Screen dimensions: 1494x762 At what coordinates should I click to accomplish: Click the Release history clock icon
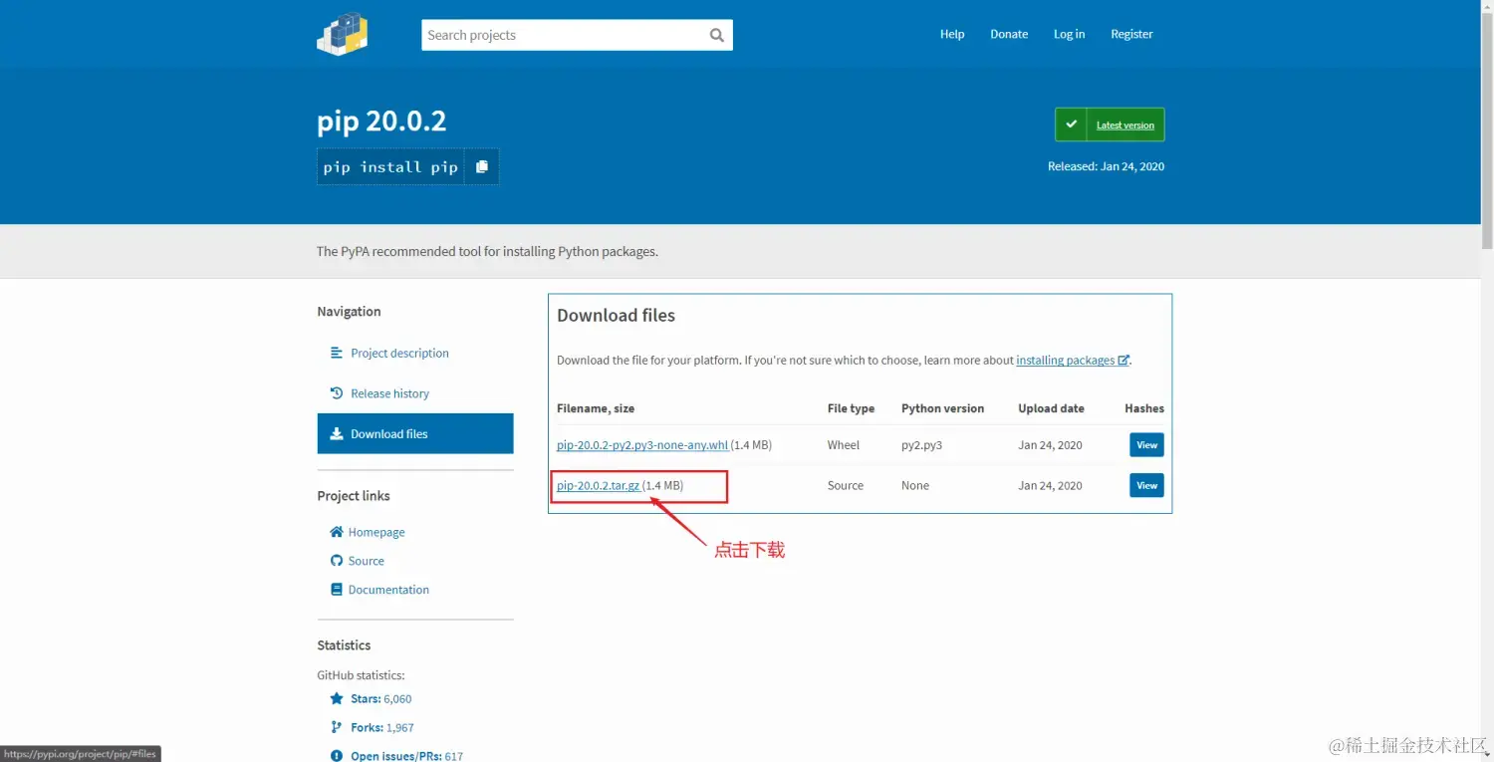pos(337,393)
